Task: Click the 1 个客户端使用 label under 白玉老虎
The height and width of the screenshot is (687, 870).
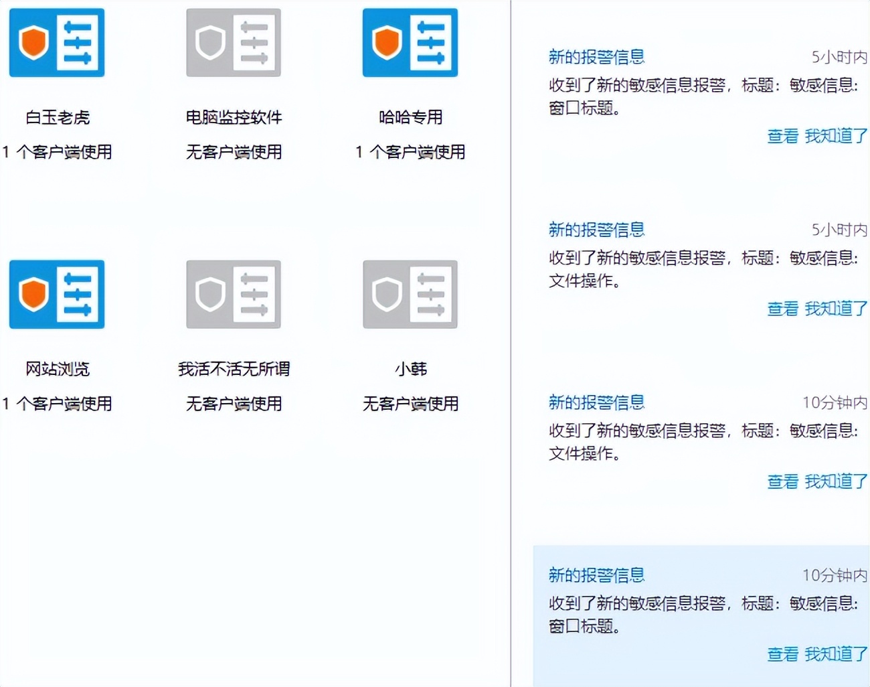Action: pyautogui.click(x=57, y=152)
